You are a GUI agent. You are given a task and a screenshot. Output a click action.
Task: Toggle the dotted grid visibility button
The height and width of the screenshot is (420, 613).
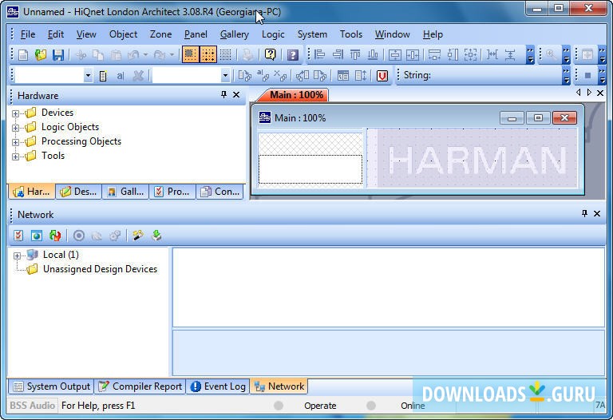coord(226,55)
